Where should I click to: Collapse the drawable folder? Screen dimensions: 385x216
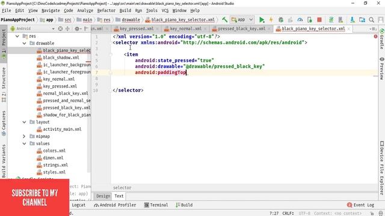coord(24,43)
